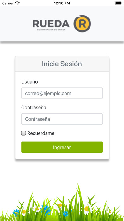Tap the 12:16 PM clock in status bar

point(62,3)
